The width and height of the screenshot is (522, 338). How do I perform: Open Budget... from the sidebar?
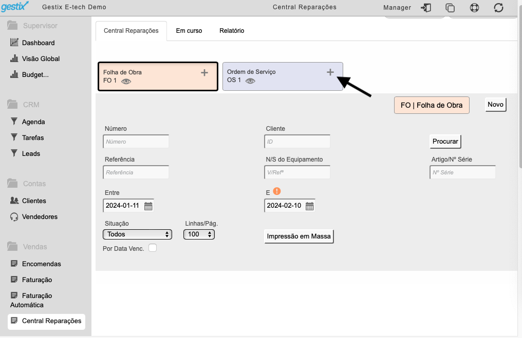click(35, 75)
